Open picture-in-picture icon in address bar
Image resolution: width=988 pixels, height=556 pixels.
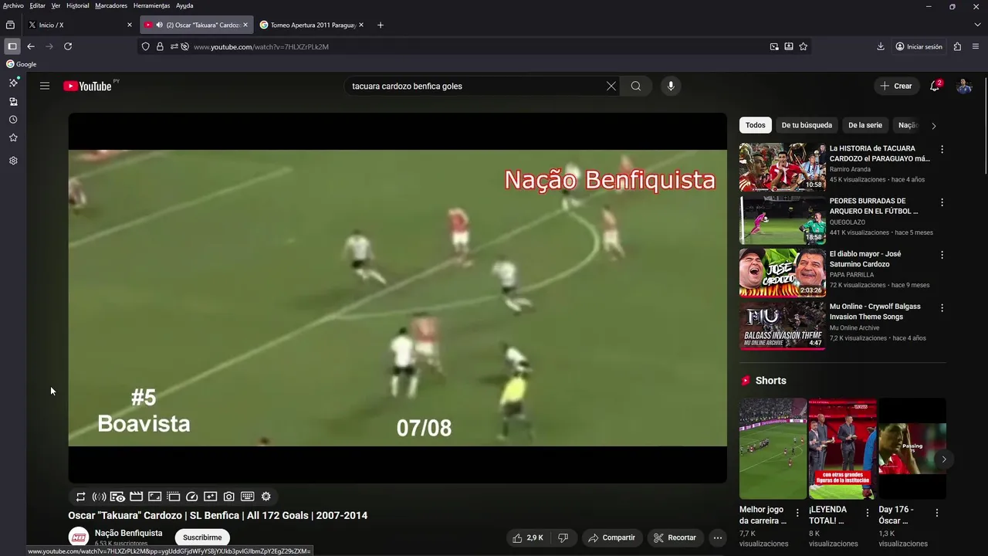tap(774, 46)
